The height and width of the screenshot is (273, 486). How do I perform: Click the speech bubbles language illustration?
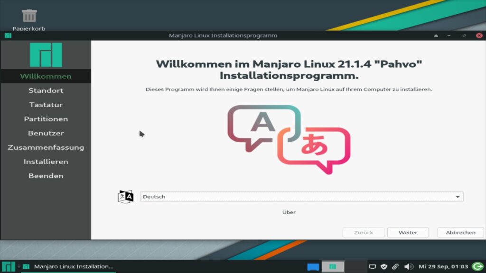[289, 140]
